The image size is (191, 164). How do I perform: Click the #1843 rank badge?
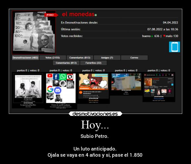[51, 15]
